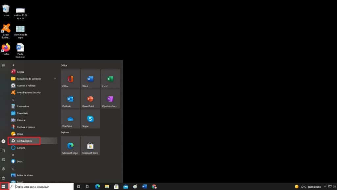
Task: Switch to Word on the taskbar
Action: [145, 187]
